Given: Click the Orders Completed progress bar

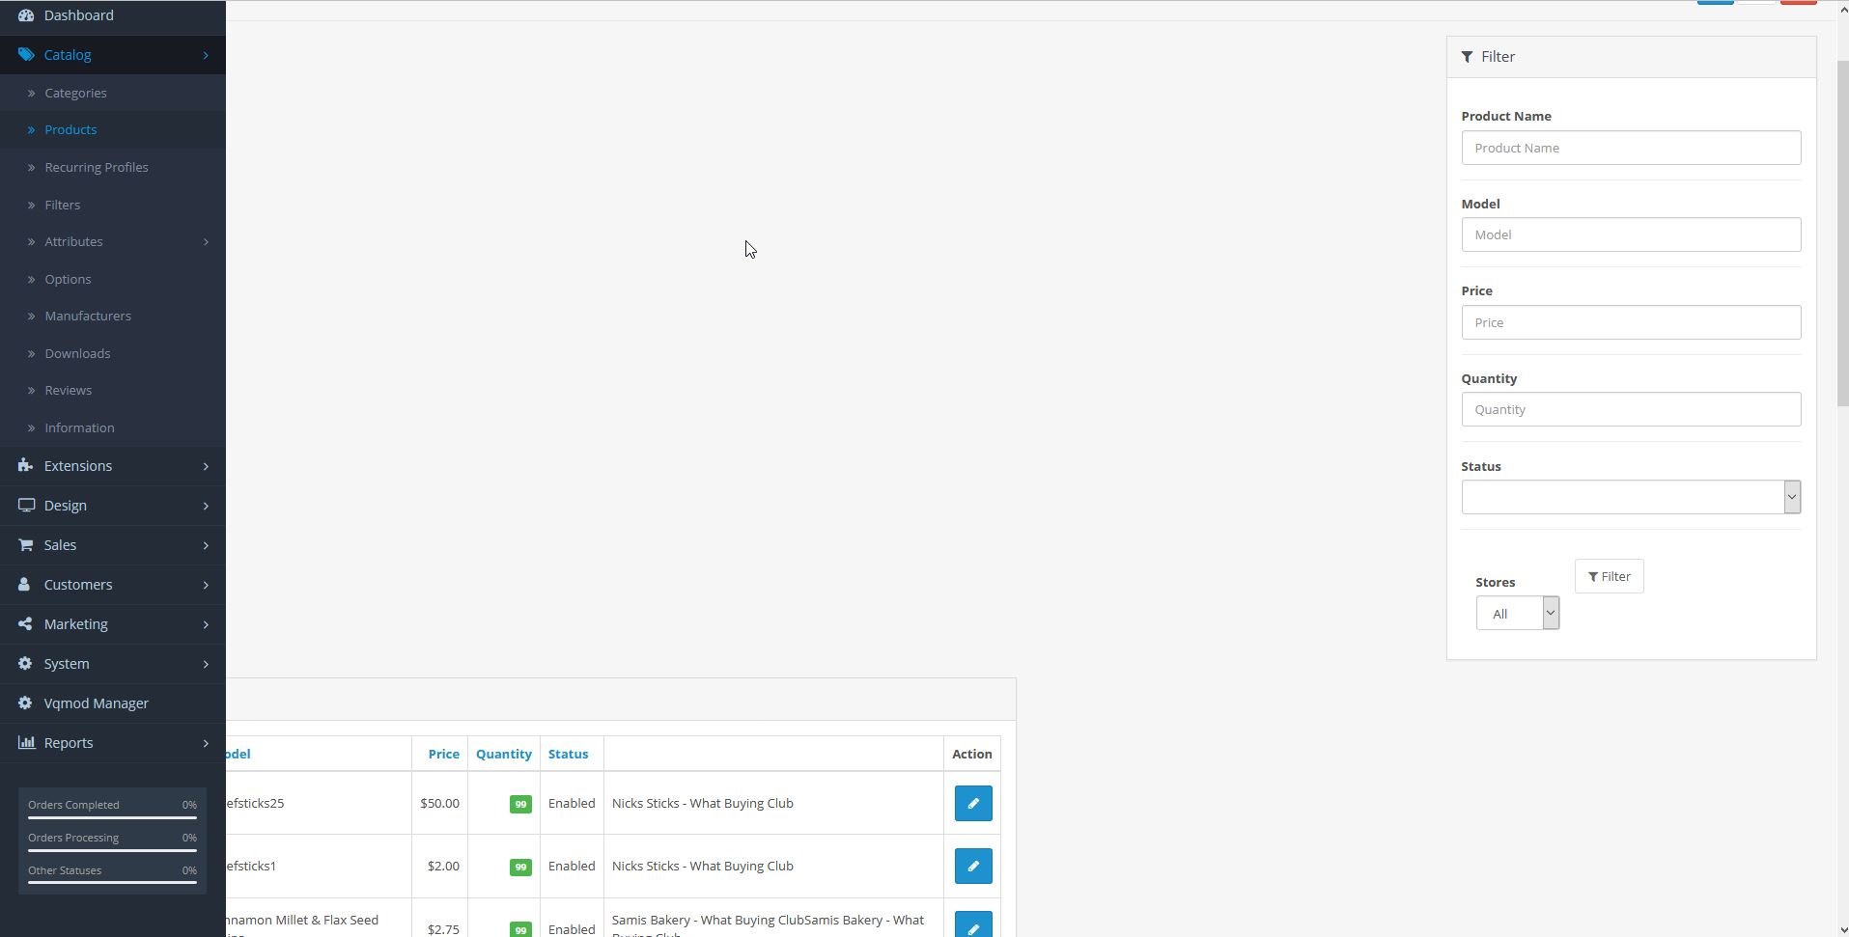Looking at the screenshot, I should [112, 817].
